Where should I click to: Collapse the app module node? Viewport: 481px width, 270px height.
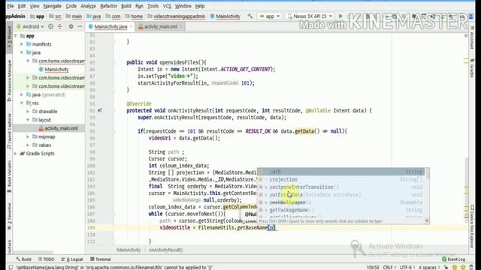coord(16,36)
